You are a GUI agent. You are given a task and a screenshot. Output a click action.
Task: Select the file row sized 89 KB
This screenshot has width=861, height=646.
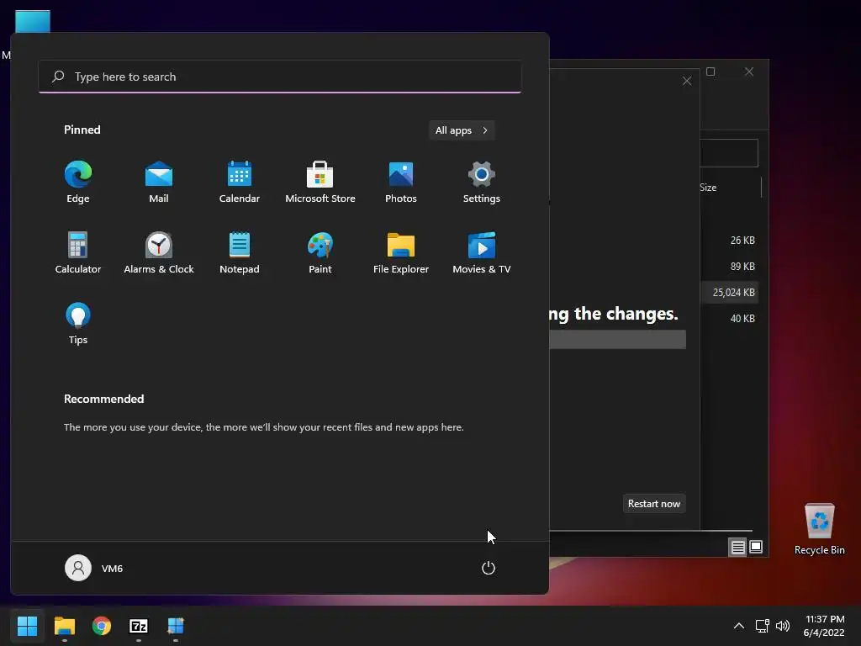[x=730, y=267]
